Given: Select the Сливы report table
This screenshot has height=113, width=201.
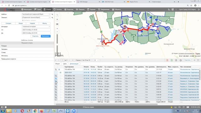Looking at the screenshot, I should [27, 52].
